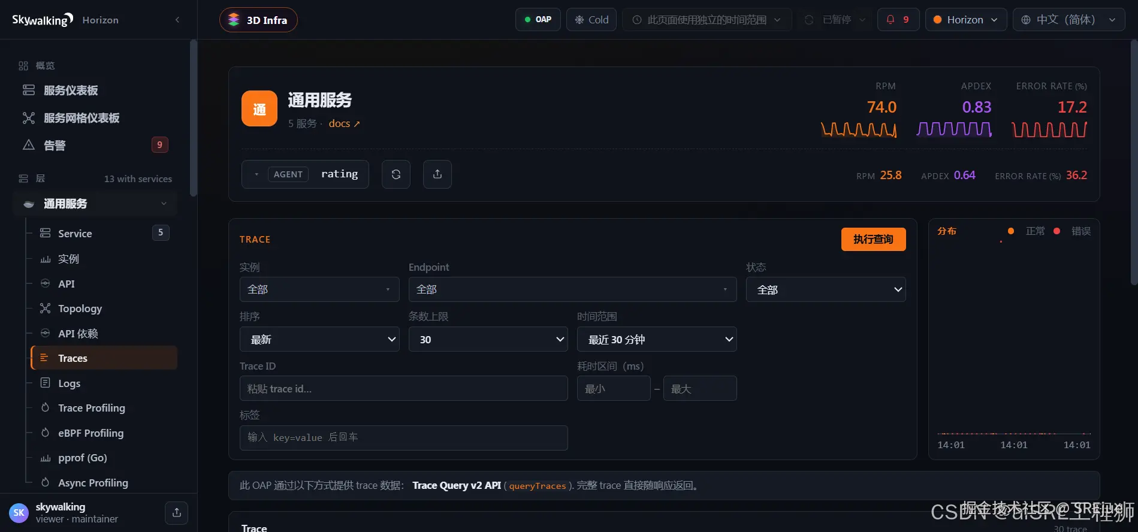
Task: Click the APDEX sparkline chart
Action: [x=954, y=129]
